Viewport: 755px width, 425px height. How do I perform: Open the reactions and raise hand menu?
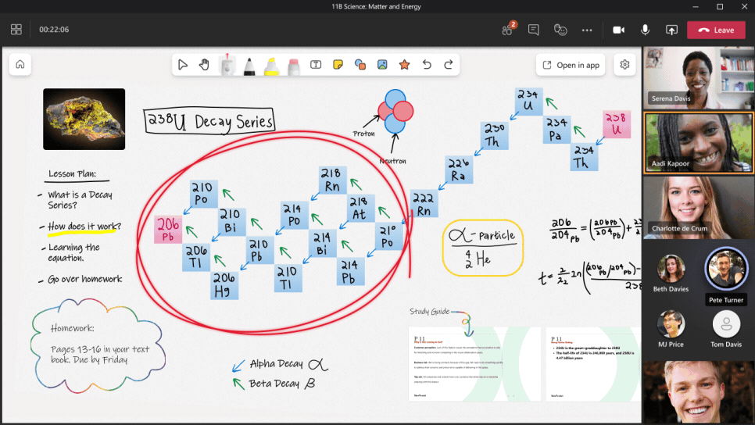point(560,30)
